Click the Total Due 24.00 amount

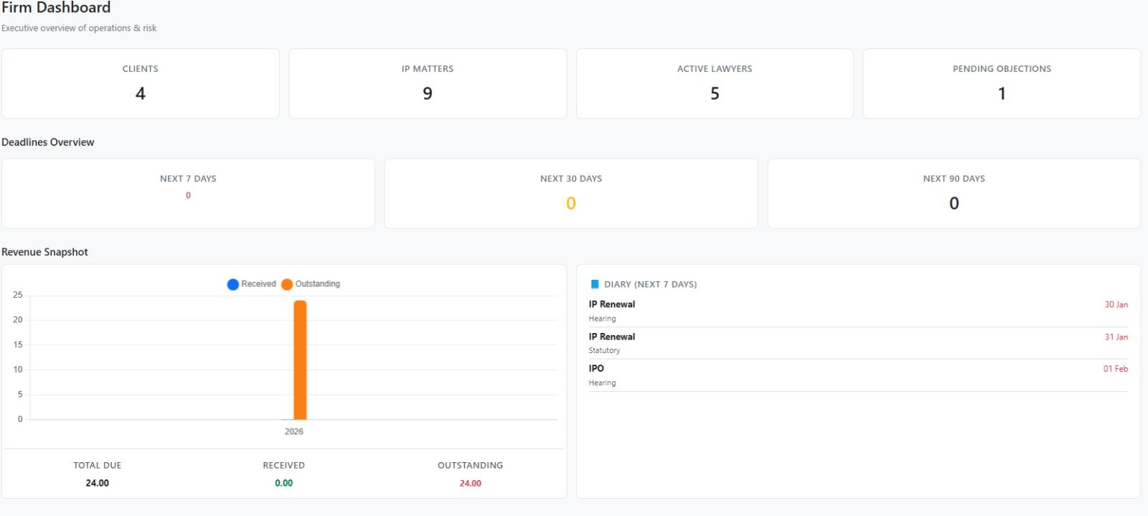click(98, 483)
